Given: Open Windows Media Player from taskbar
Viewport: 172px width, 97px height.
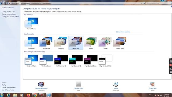Looking at the screenshot, I should click(22, 95).
